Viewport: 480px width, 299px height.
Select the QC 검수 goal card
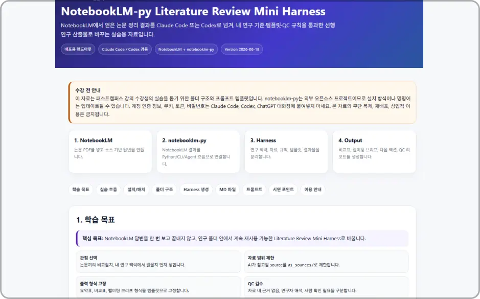(x=326, y=287)
